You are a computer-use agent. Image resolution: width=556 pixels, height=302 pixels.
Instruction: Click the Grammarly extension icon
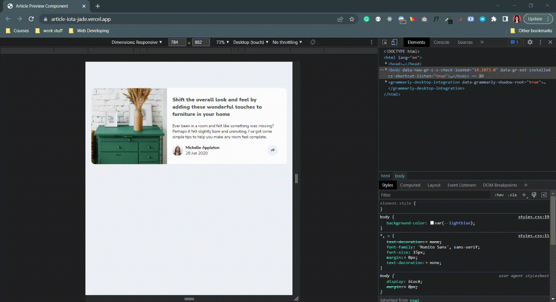pyautogui.click(x=367, y=19)
